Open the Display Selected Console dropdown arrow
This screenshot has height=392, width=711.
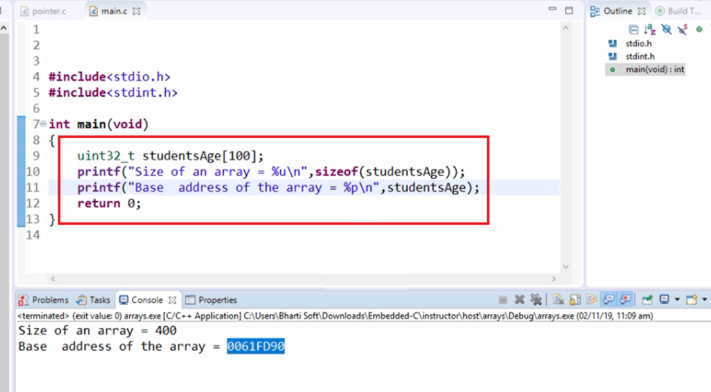[677, 300]
